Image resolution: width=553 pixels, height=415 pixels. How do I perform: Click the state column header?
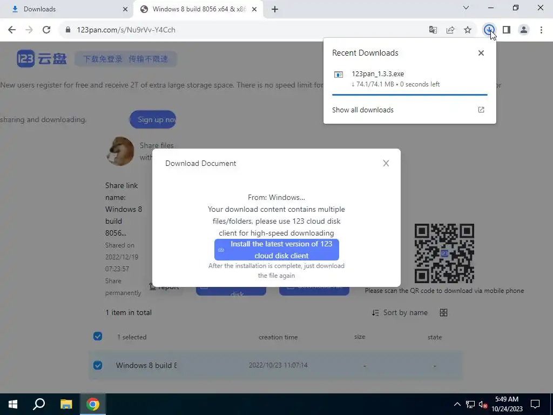pyautogui.click(x=435, y=337)
